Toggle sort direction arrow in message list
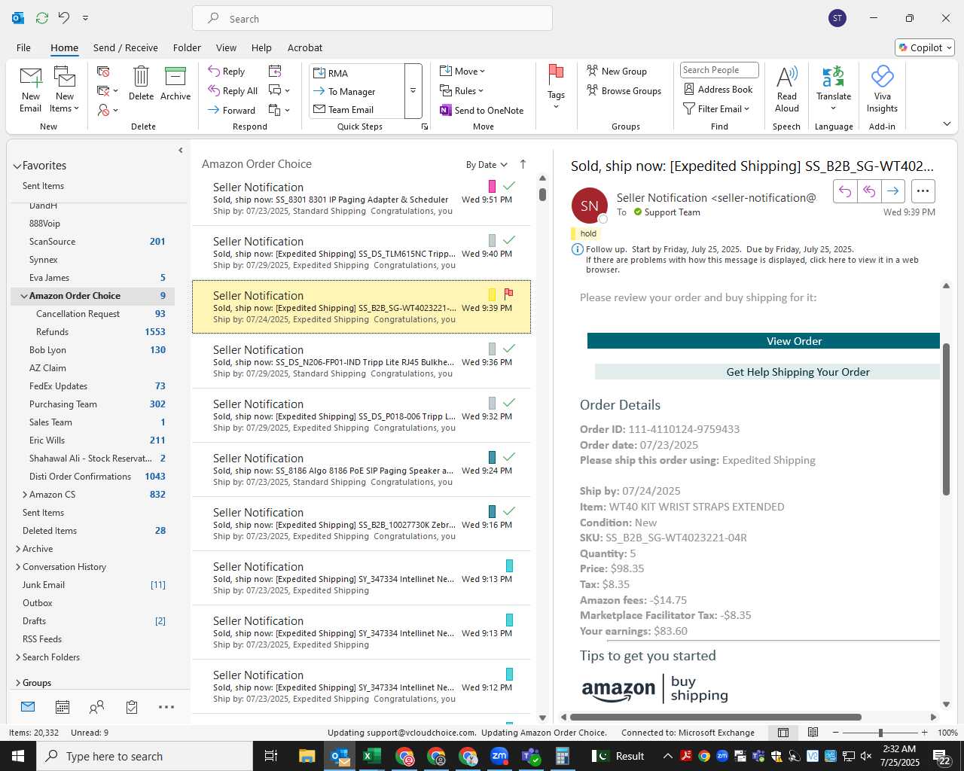This screenshot has width=964, height=771. (x=523, y=164)
